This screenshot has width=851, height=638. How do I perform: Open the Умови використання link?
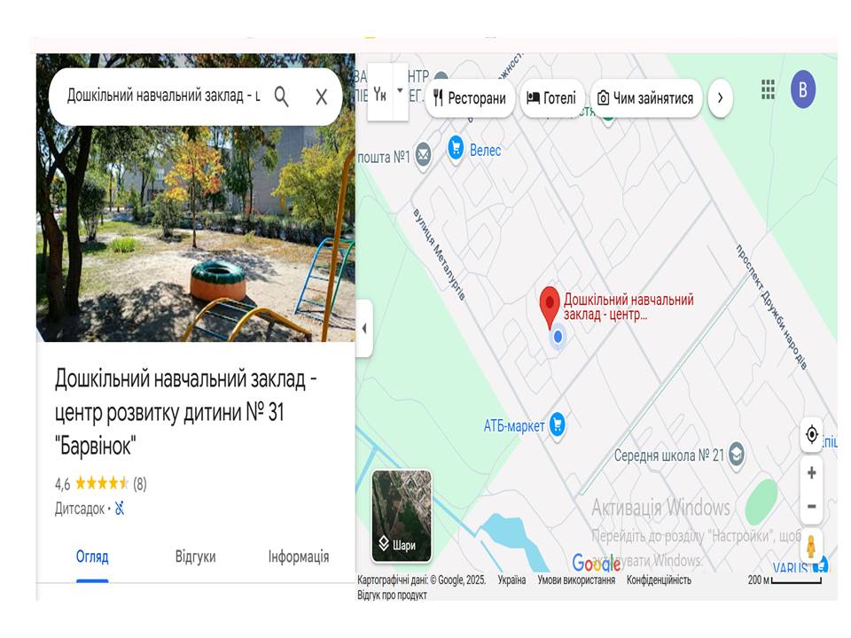point(576,580)
